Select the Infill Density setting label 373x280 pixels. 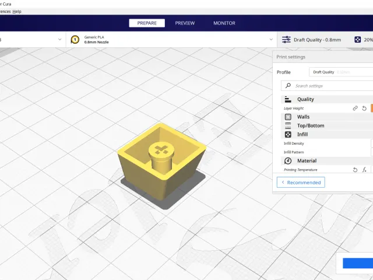click(294, 143)
